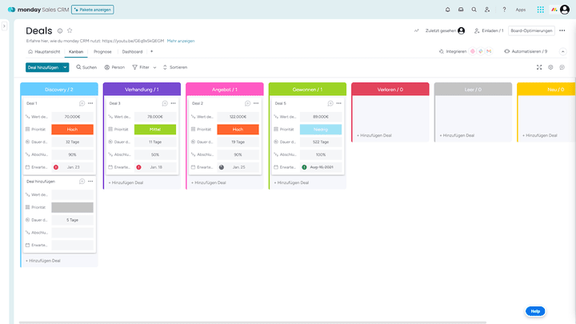Open the Person filter

click(114, 67)
